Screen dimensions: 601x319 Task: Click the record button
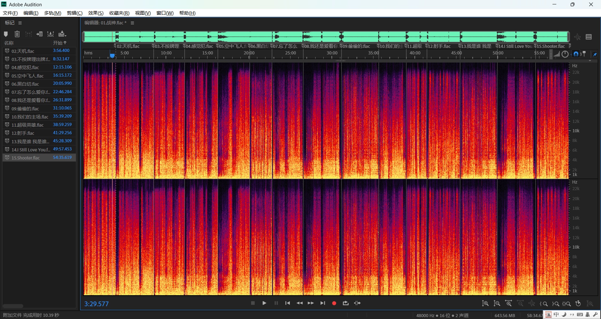(x=334, y=303)
